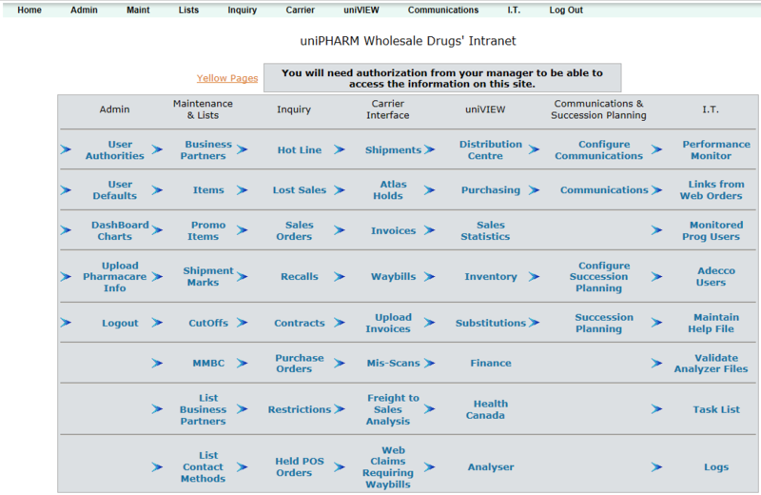Click the arrow icon before List Business Partners

tap(157, 409)
